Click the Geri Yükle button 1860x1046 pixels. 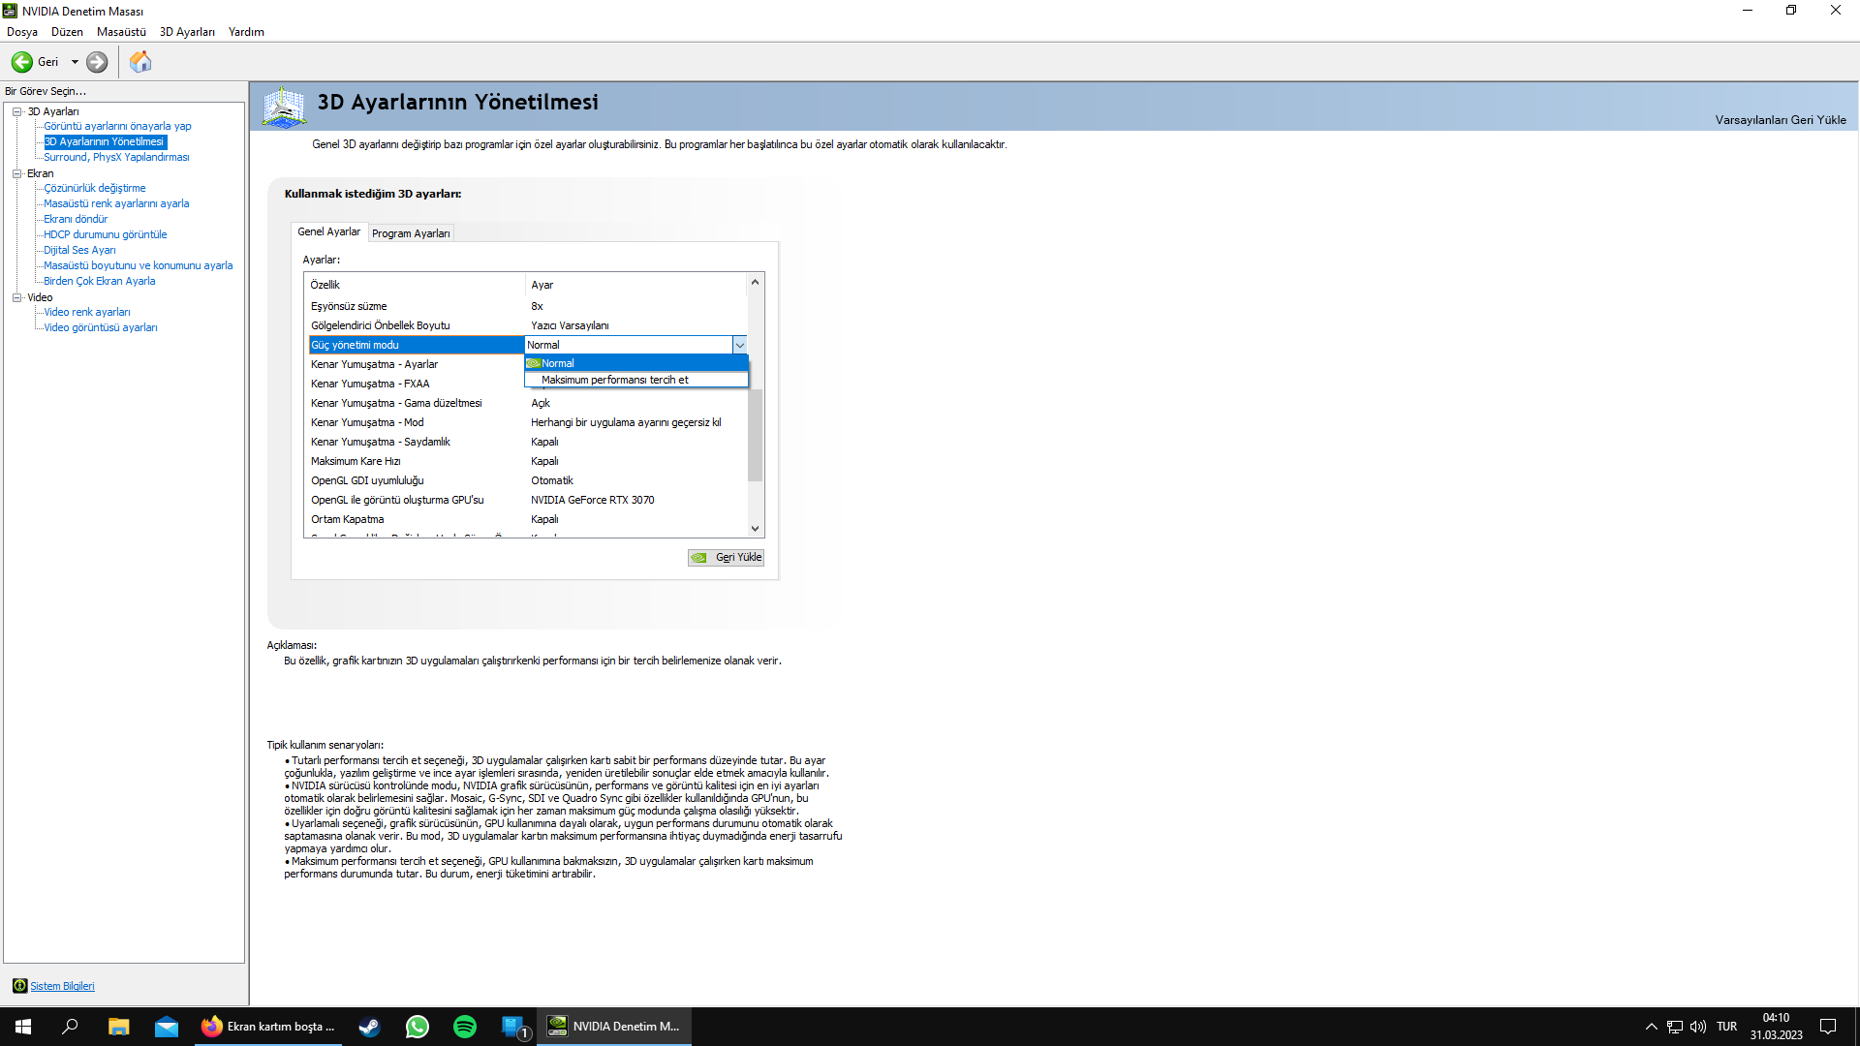tap(727, 558)
